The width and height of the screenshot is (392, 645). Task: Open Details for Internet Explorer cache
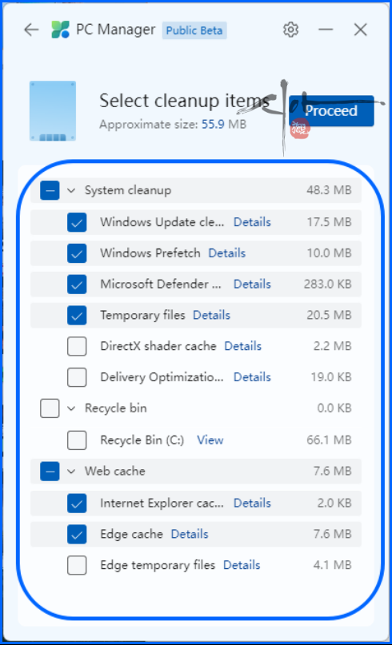pyautogui.click(x=252, y=503)
